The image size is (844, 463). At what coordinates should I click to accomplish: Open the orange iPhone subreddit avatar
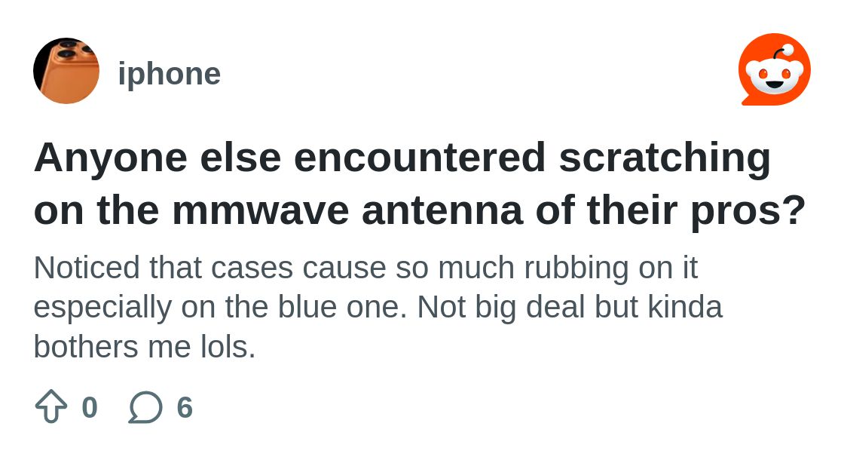pyautogui.click(x=66, y=71)
